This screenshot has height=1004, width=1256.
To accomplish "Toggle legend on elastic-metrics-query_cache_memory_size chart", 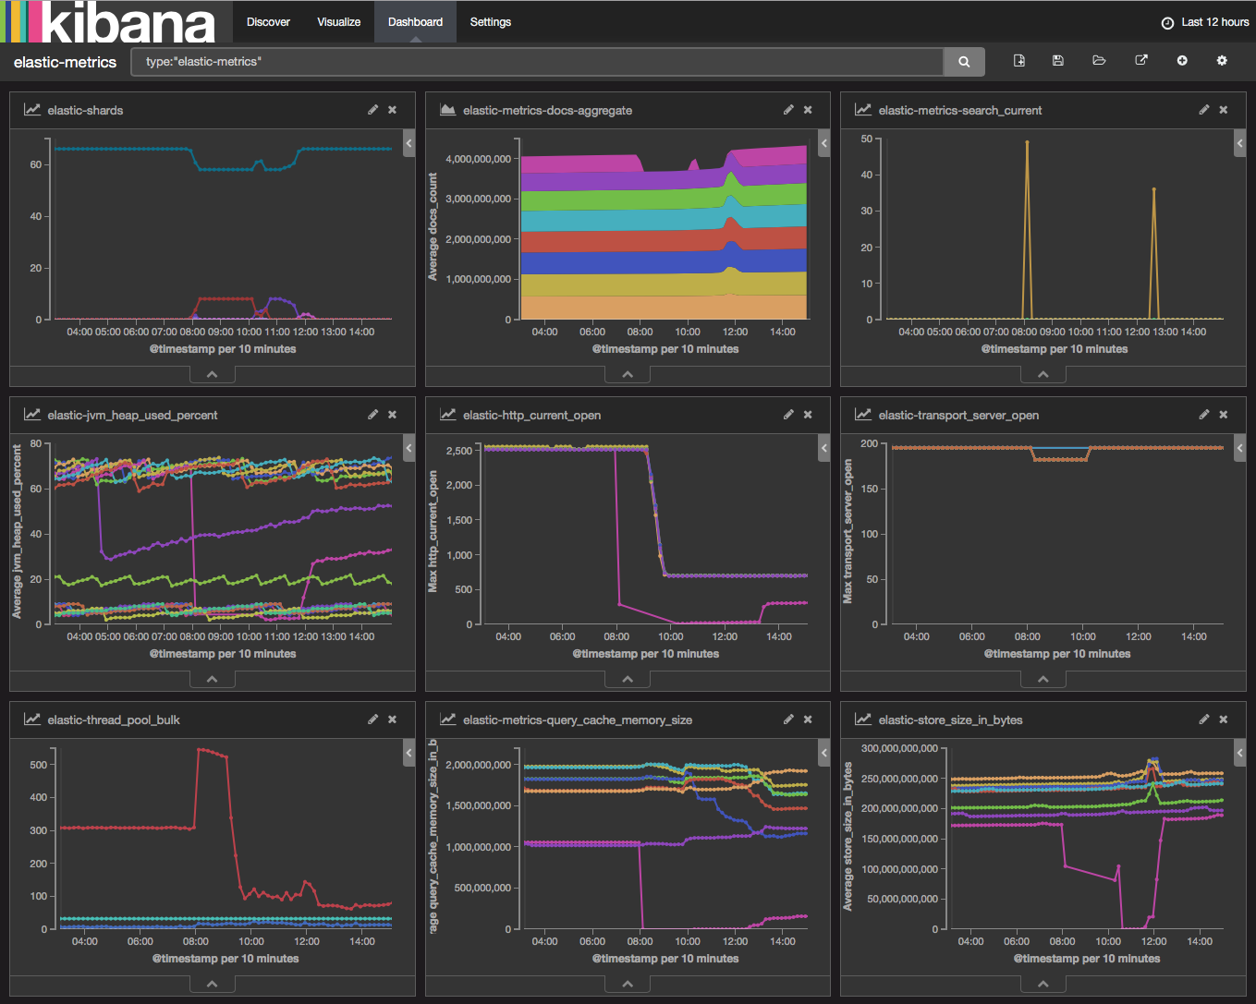I will coord(824,753).
